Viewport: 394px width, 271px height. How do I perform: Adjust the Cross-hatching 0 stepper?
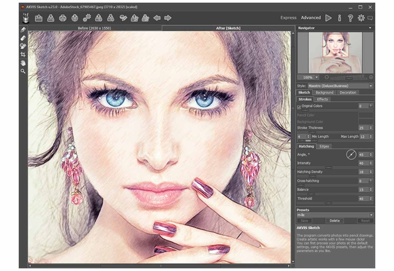pyautogui.click(x=371, y=181)
